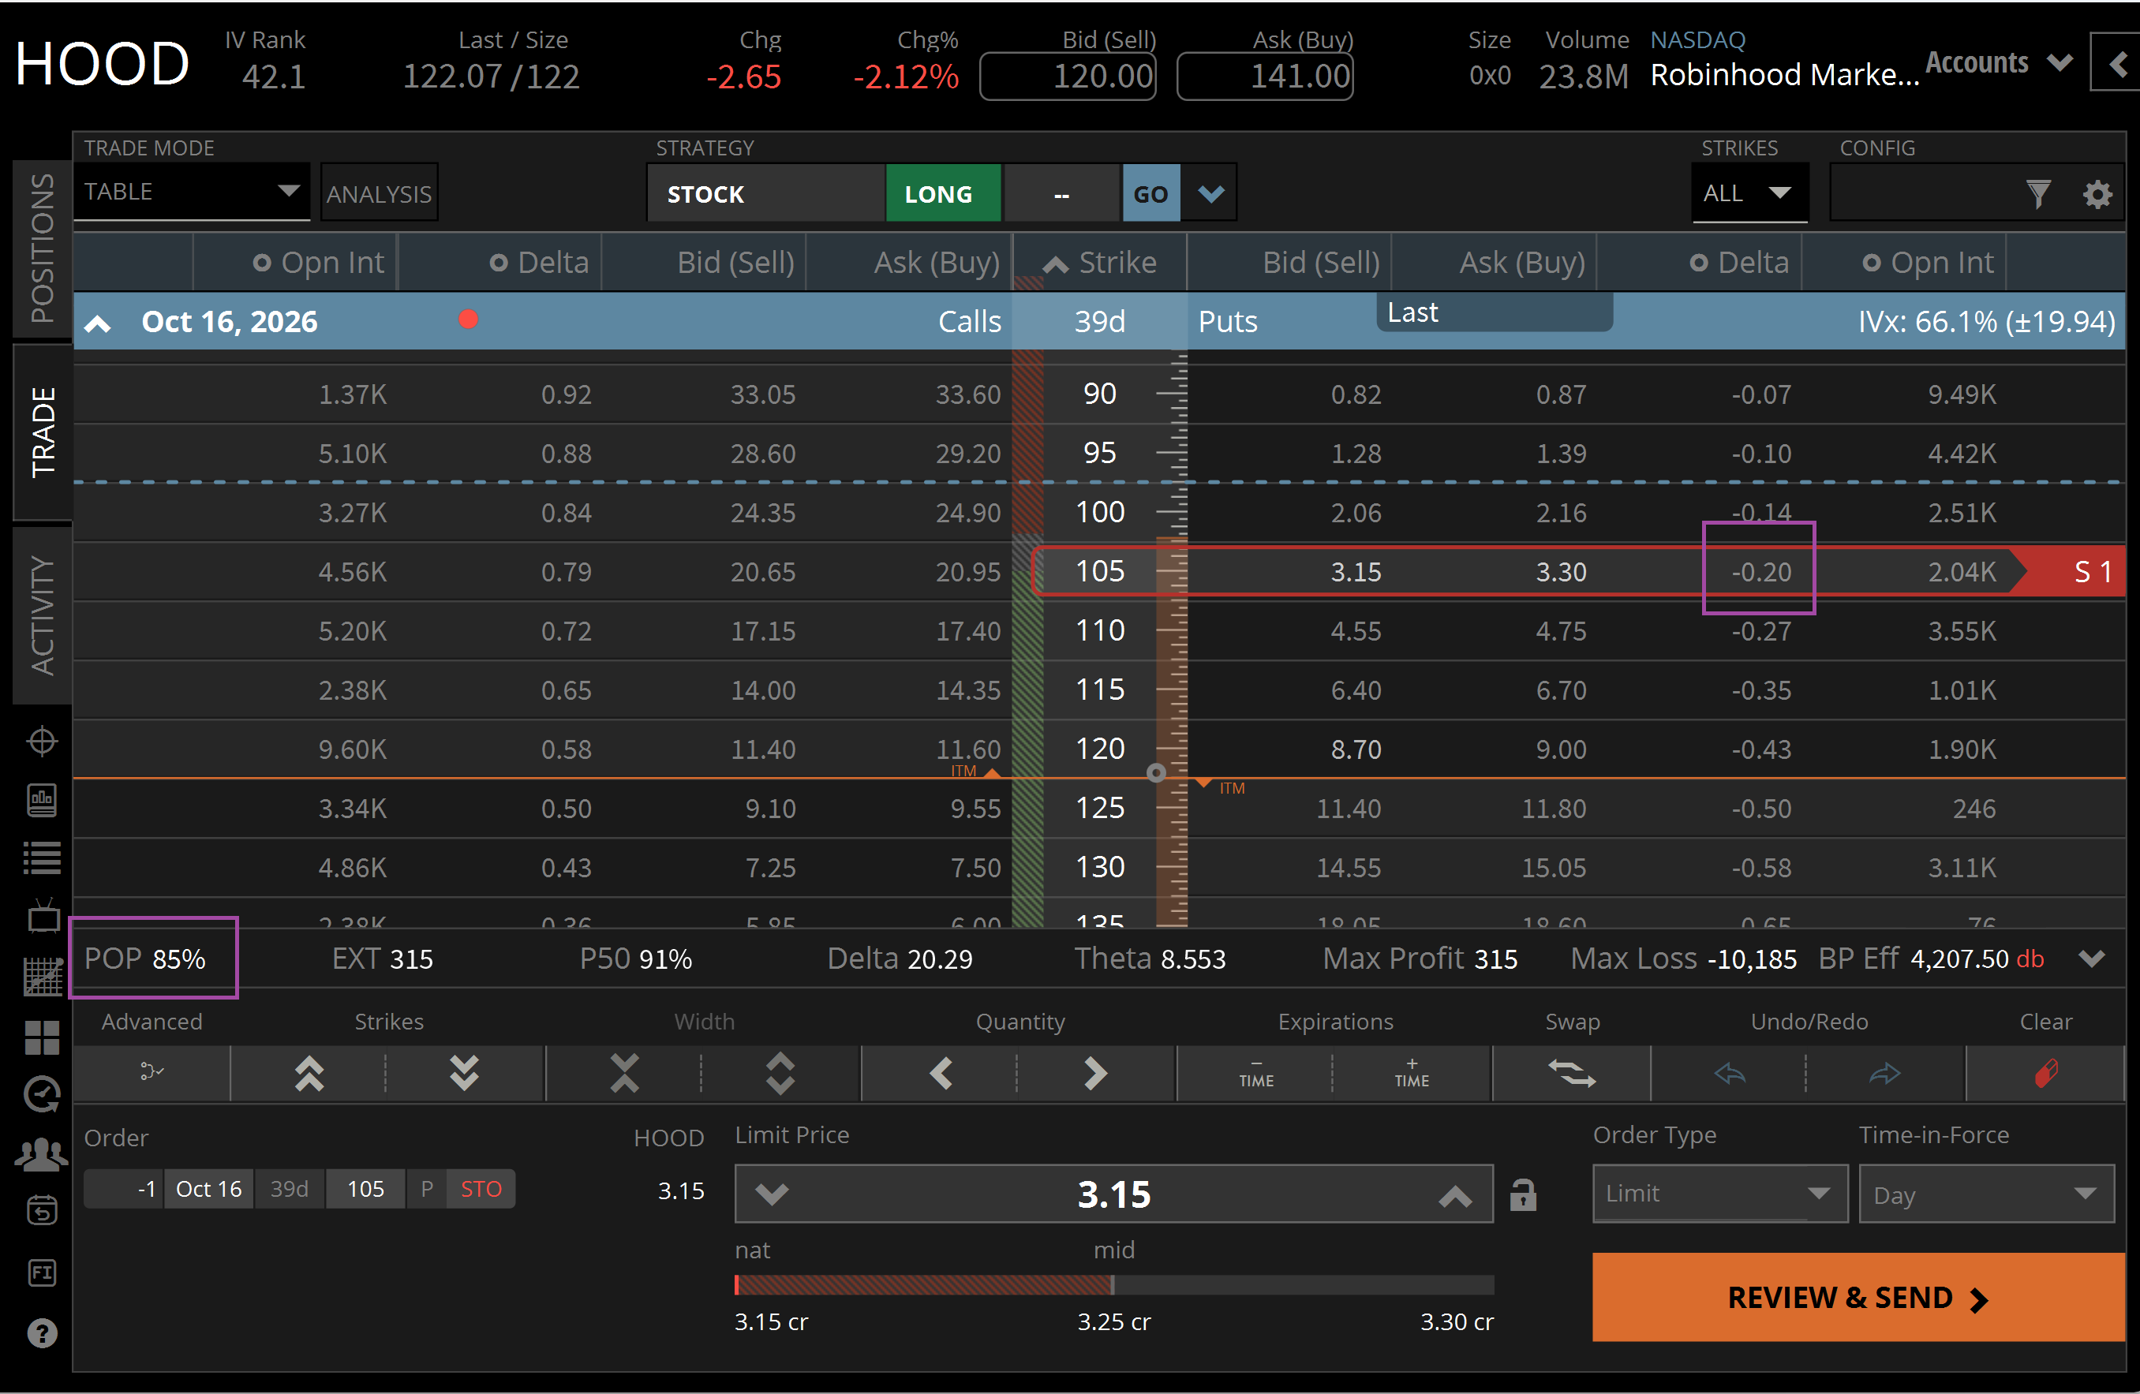Click the nat-to-mid limit price slider
This screenshot has width=2140, height=1394.
[x=1113, y=1284]
